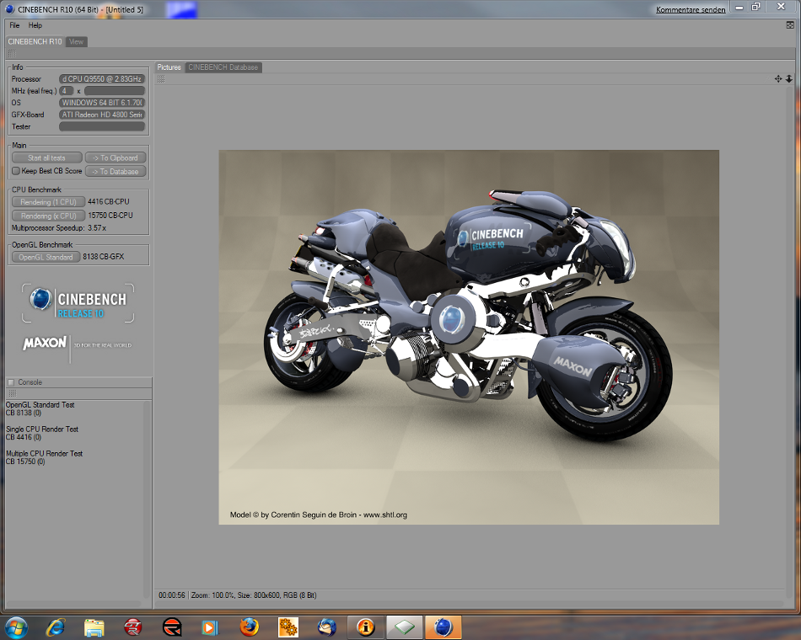
Task: Open the File menu
Action: tap(14, 25)
